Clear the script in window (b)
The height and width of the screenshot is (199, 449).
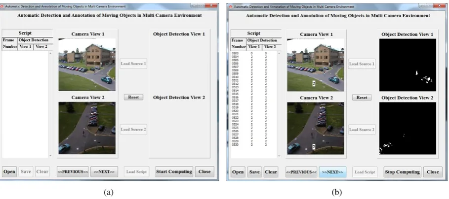coord(271,172)
